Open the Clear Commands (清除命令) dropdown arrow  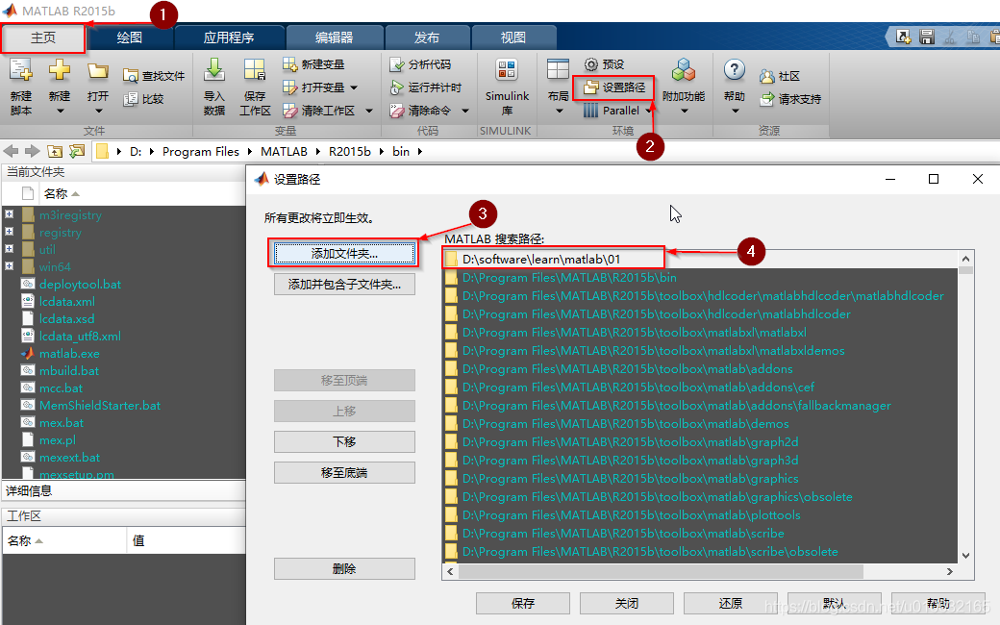(x=465, y=111)
